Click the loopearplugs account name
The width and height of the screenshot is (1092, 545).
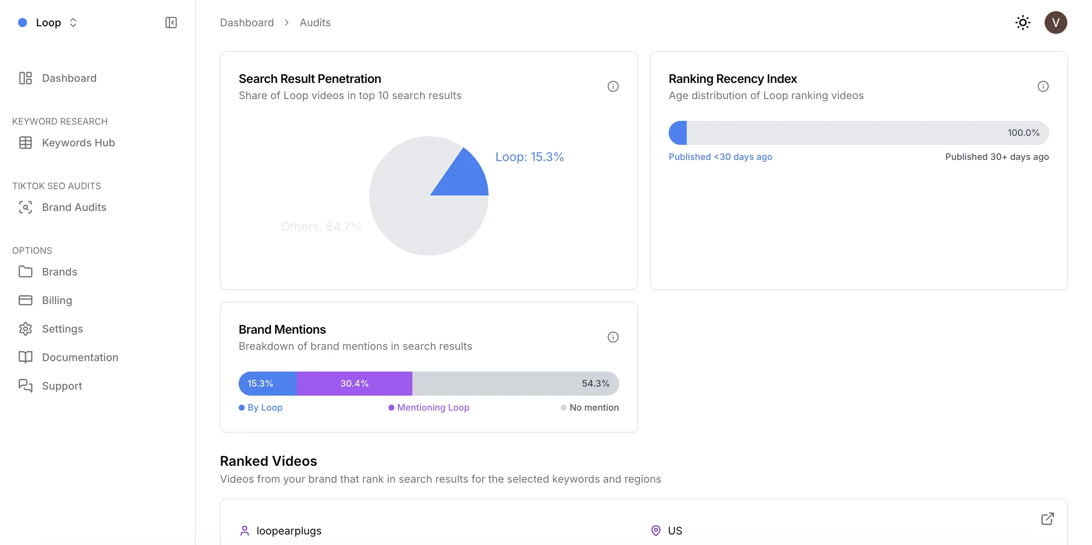click(x=289, y=531)
